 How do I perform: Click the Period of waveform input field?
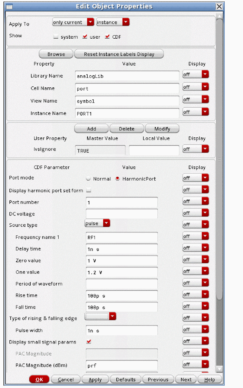click(x=121, y=284)
